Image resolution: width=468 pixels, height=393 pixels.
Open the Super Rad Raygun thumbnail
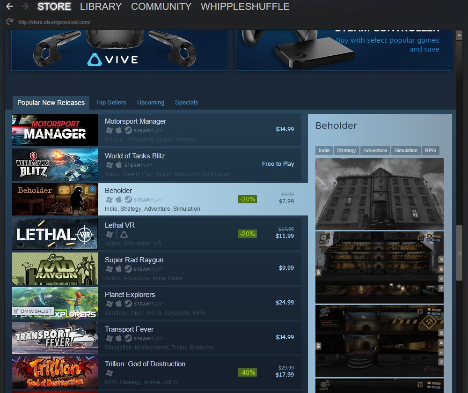(55, 268)
